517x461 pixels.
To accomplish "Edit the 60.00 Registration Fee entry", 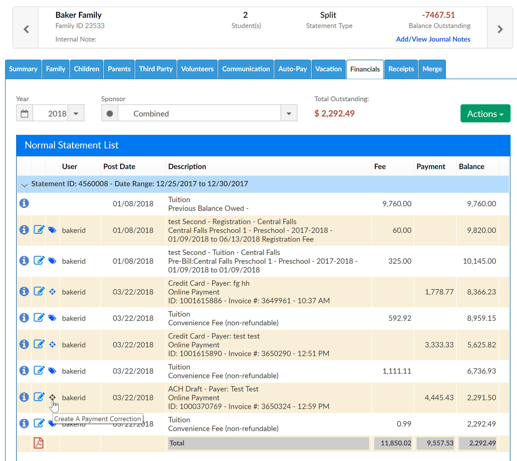I will [x=39, y=230].
